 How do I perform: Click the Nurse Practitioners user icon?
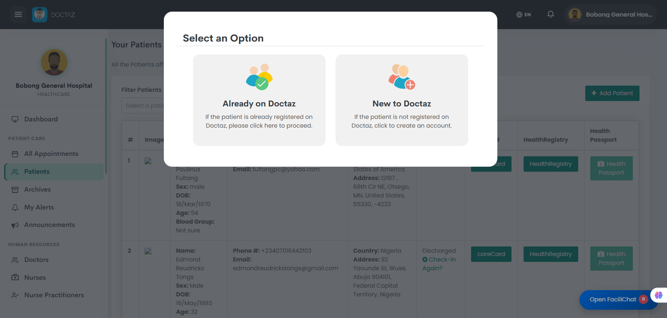coord(15,295)
